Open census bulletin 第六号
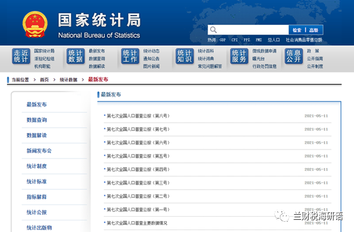The width and height of the screenshot is (354, 232). (138, 143)
